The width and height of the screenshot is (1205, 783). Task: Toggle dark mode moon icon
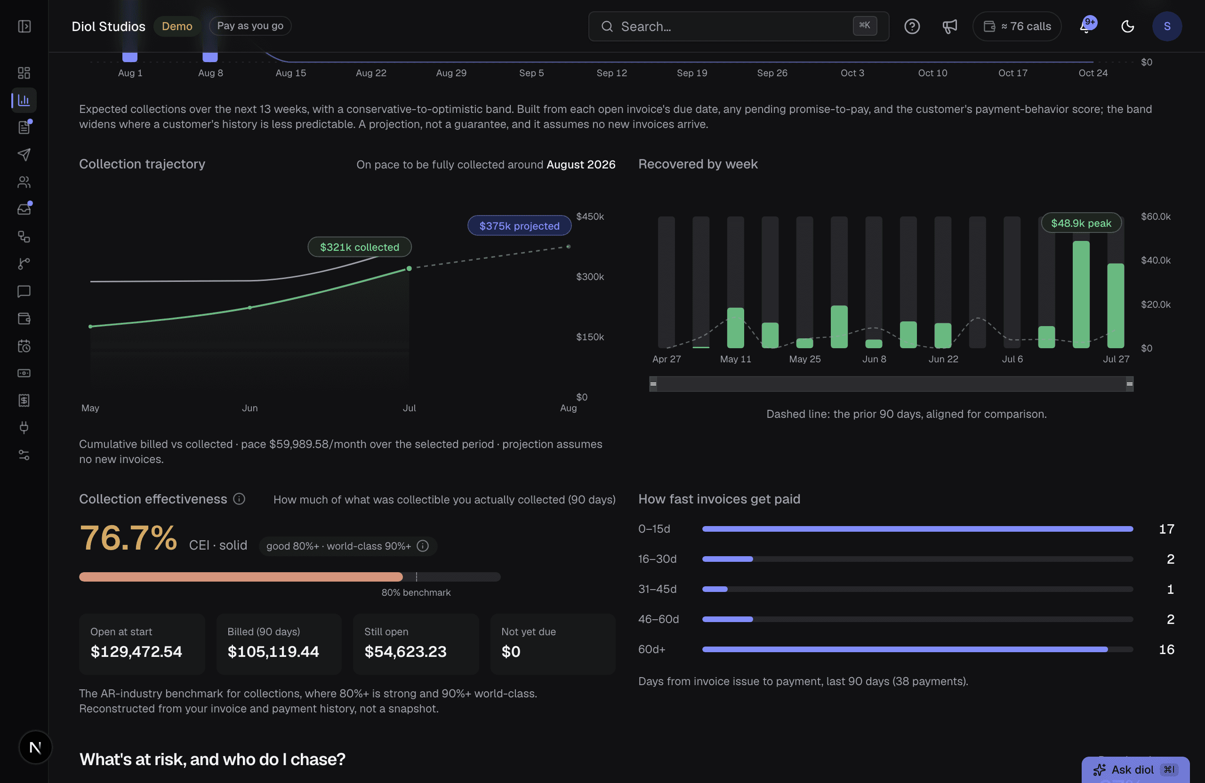[x=1127, y=26]
